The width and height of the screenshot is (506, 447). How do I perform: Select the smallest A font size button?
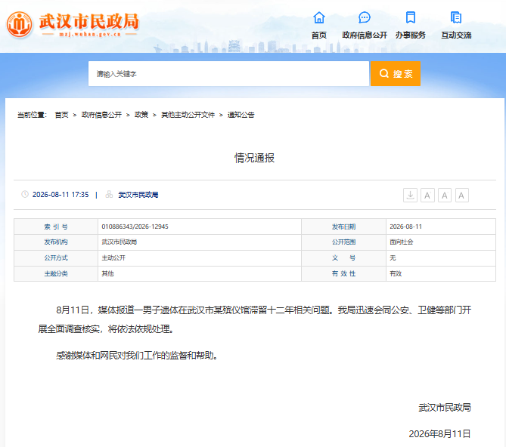tap(461, 195)
